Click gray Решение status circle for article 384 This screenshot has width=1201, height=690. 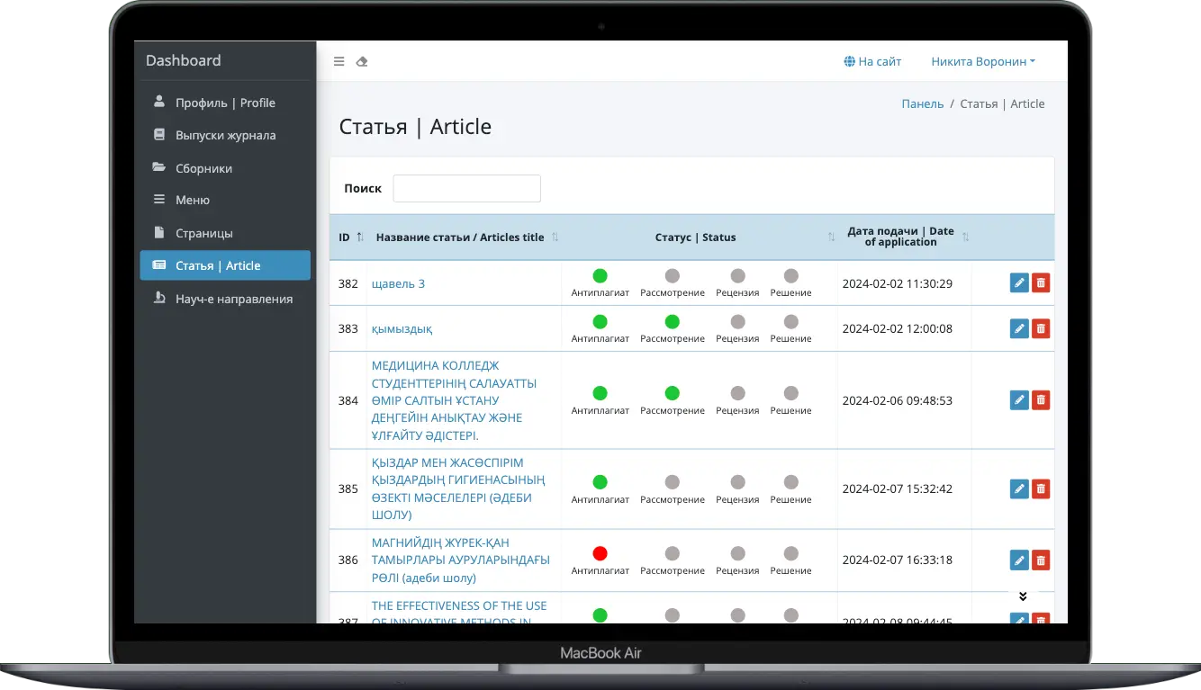(790, 393)
